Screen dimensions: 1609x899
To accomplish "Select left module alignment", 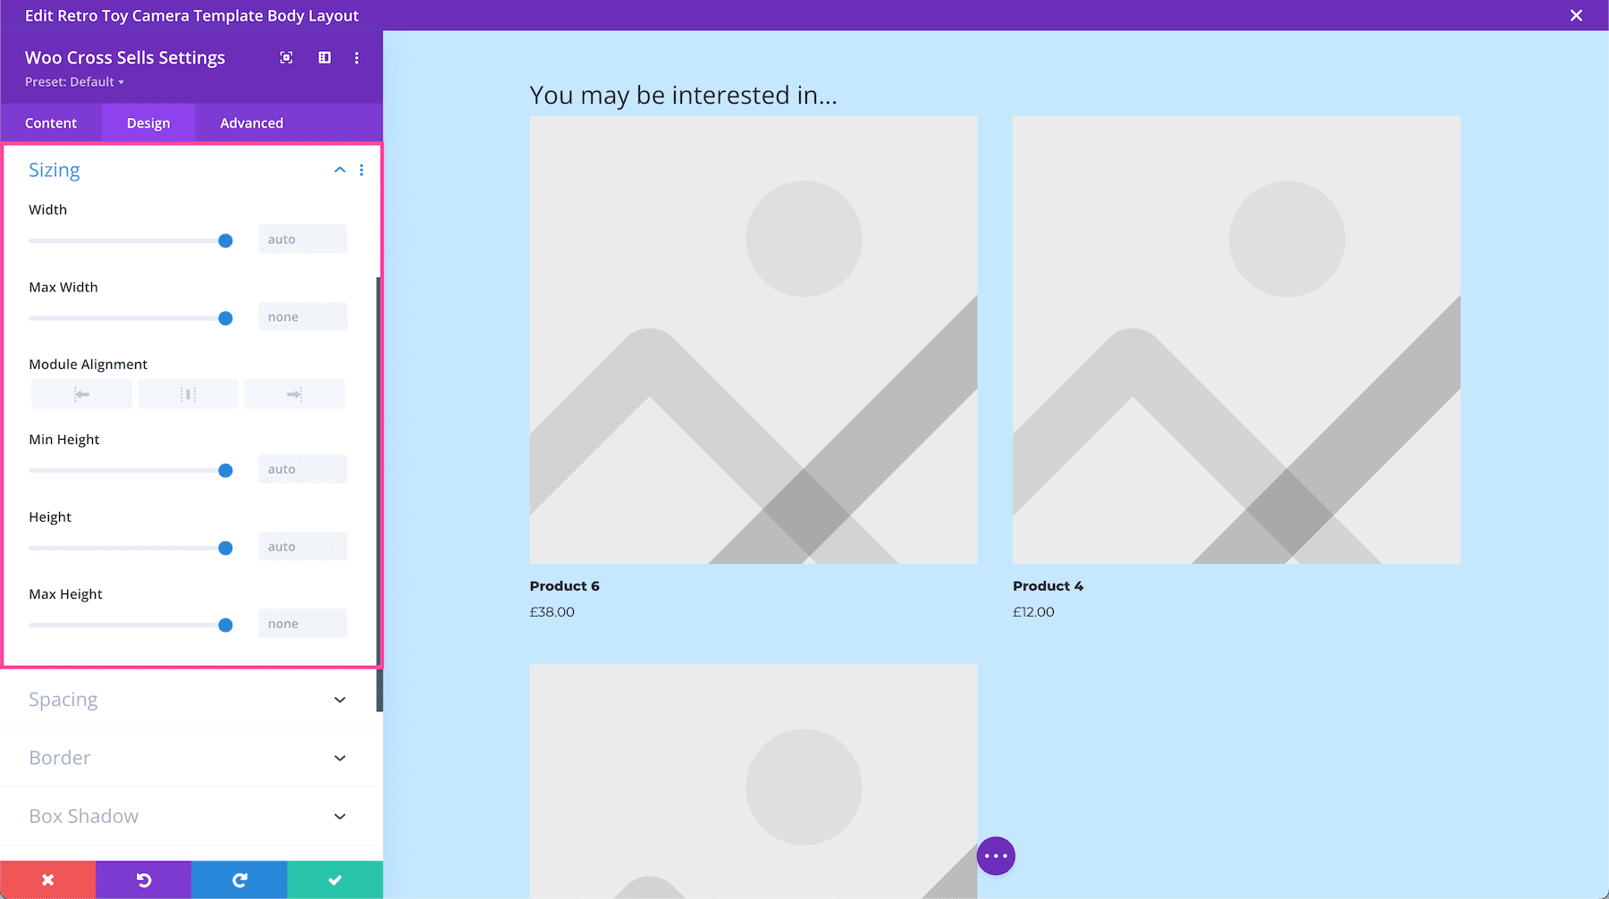I will pos(81,393).
